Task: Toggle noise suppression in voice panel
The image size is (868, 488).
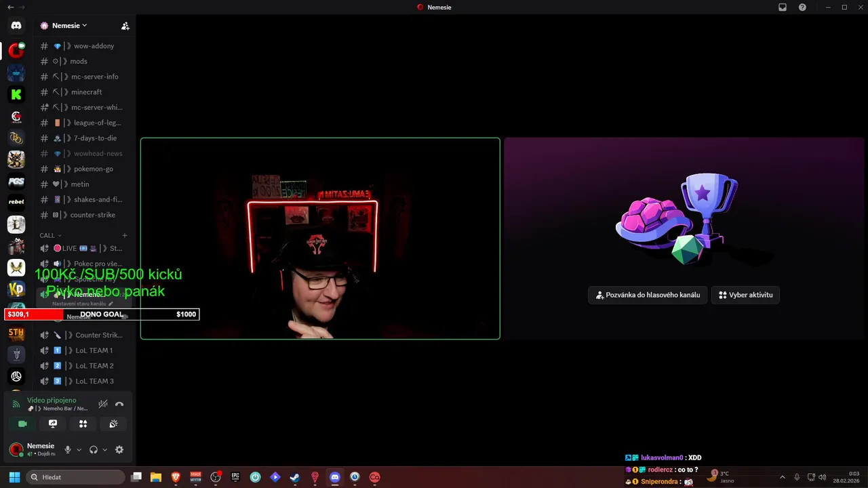Action: point(103,404)
